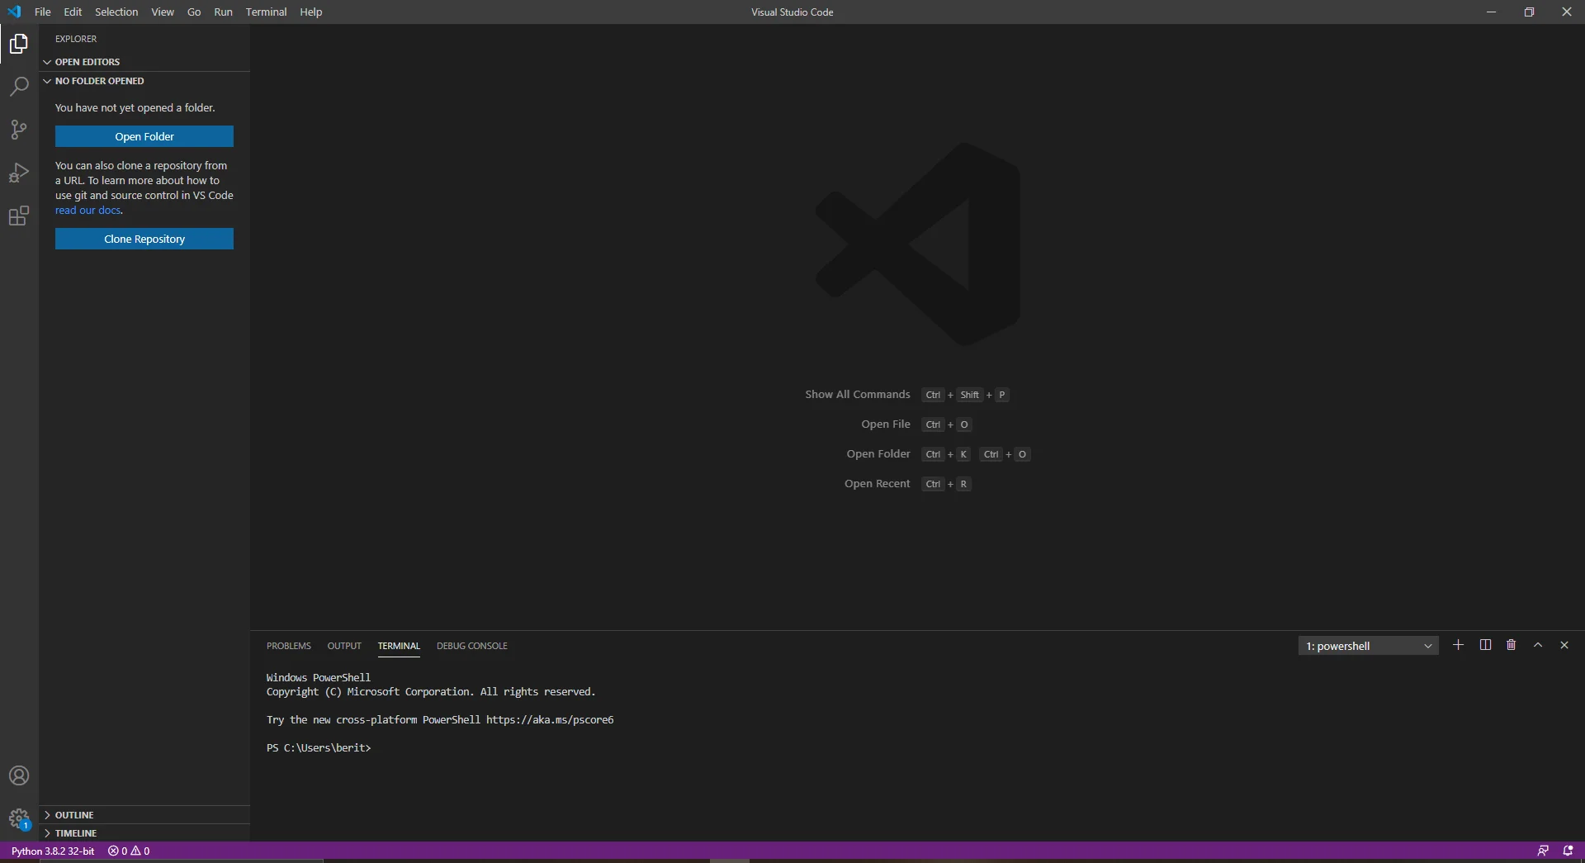The image size is (1585, 863).
Task: Click the VS Code logo in title bar
Action: coord(14,12)
